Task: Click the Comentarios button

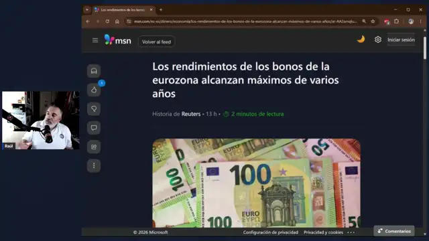Action: (x=394, y=231)
